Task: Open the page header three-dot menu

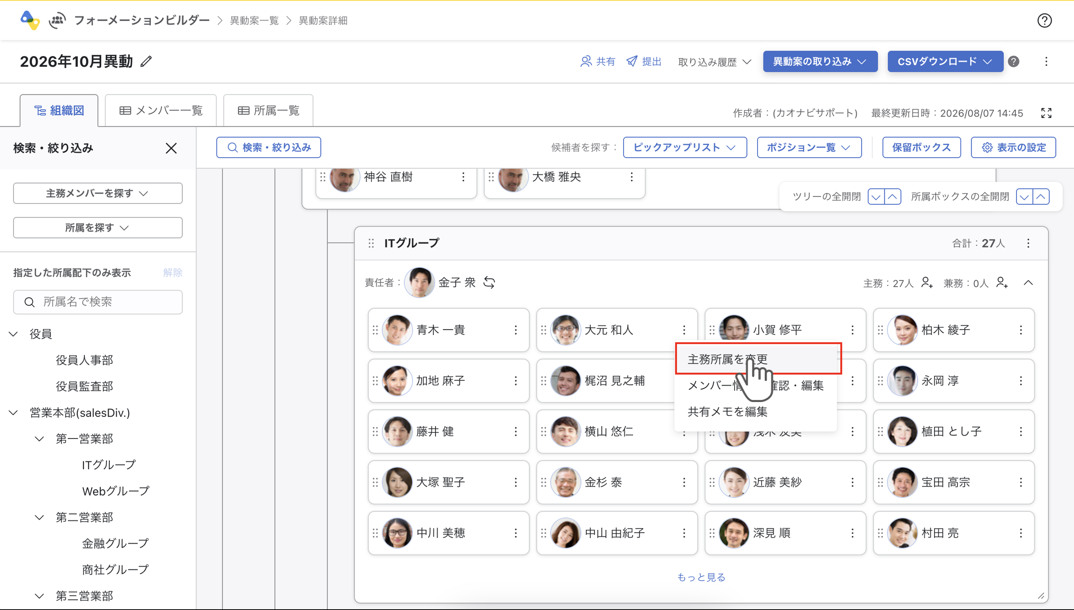Action: pyautogui.click(x=1046, y=62)
